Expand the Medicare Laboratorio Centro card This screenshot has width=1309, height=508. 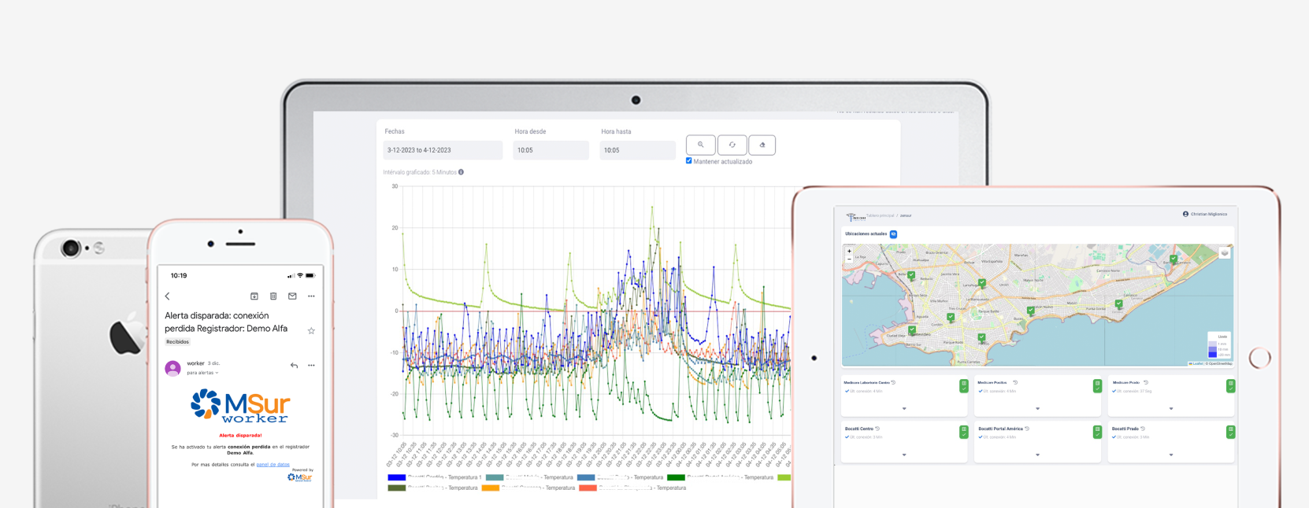click(x=904, y=409)
